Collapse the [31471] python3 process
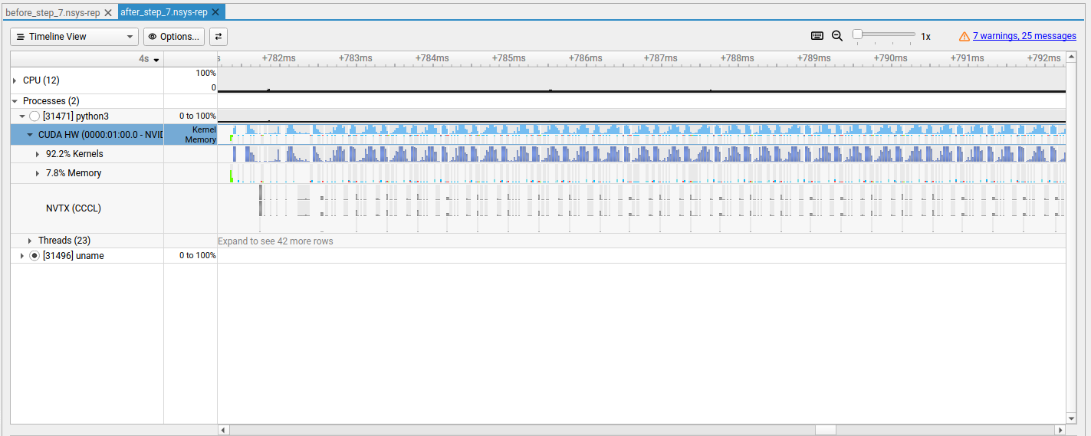This screenshot has width=1091, height=436. pos(22,116)
